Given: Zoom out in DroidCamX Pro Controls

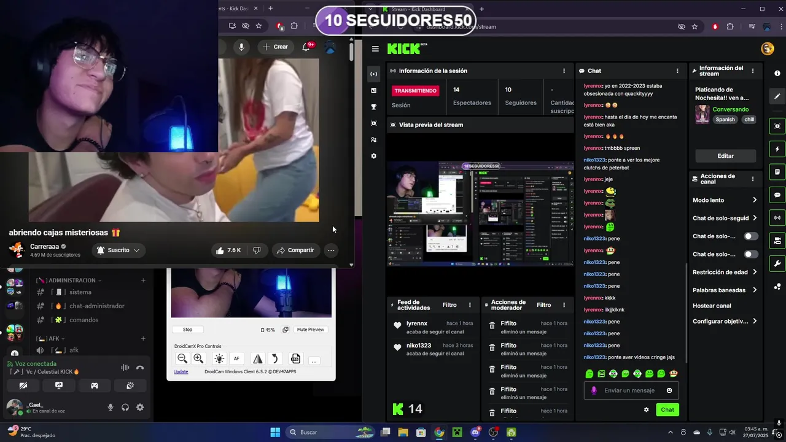Looking at the screenshot, I should point(182,359).
